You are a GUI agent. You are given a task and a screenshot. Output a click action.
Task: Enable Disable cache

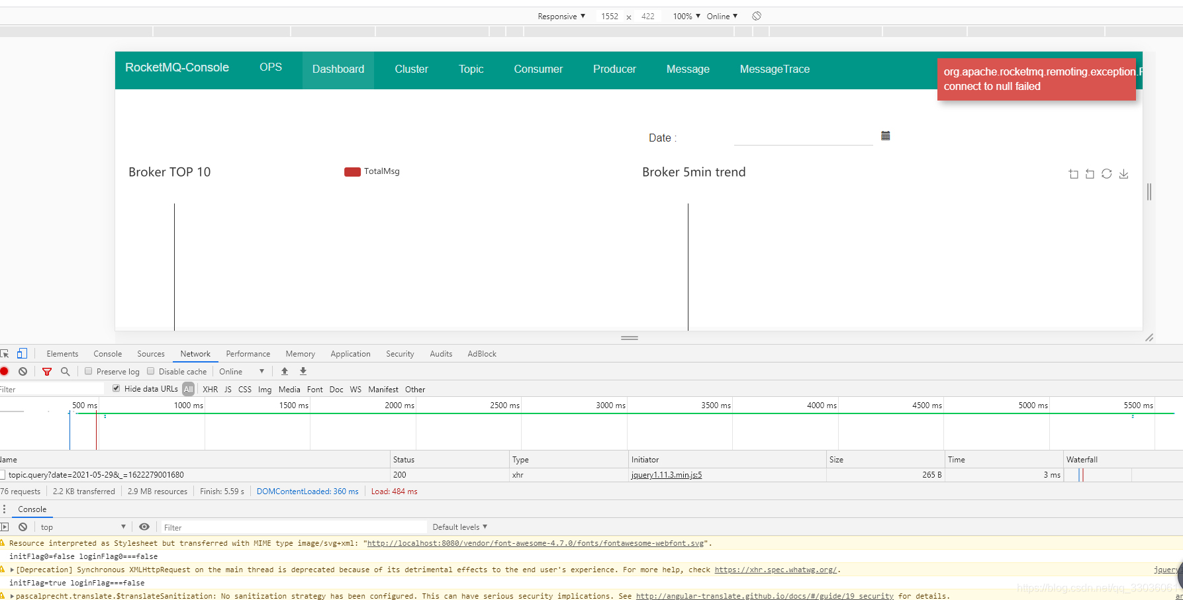[151, 371]
